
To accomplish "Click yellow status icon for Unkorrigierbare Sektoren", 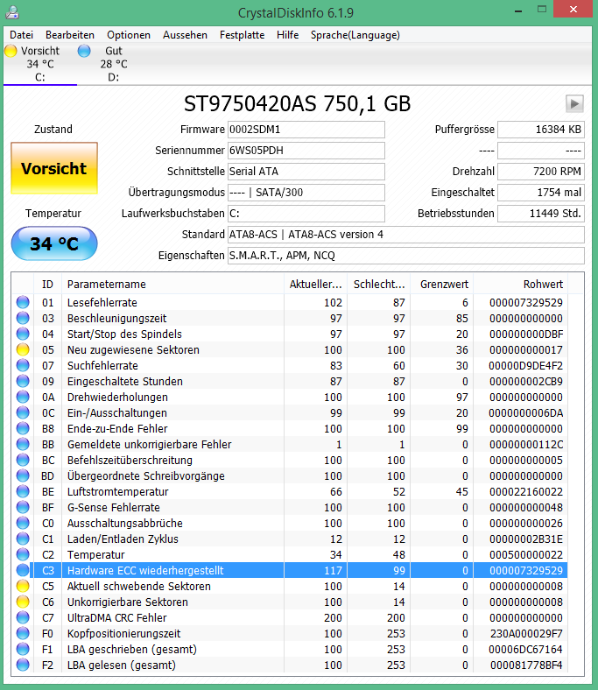I will tap(23, 602).
